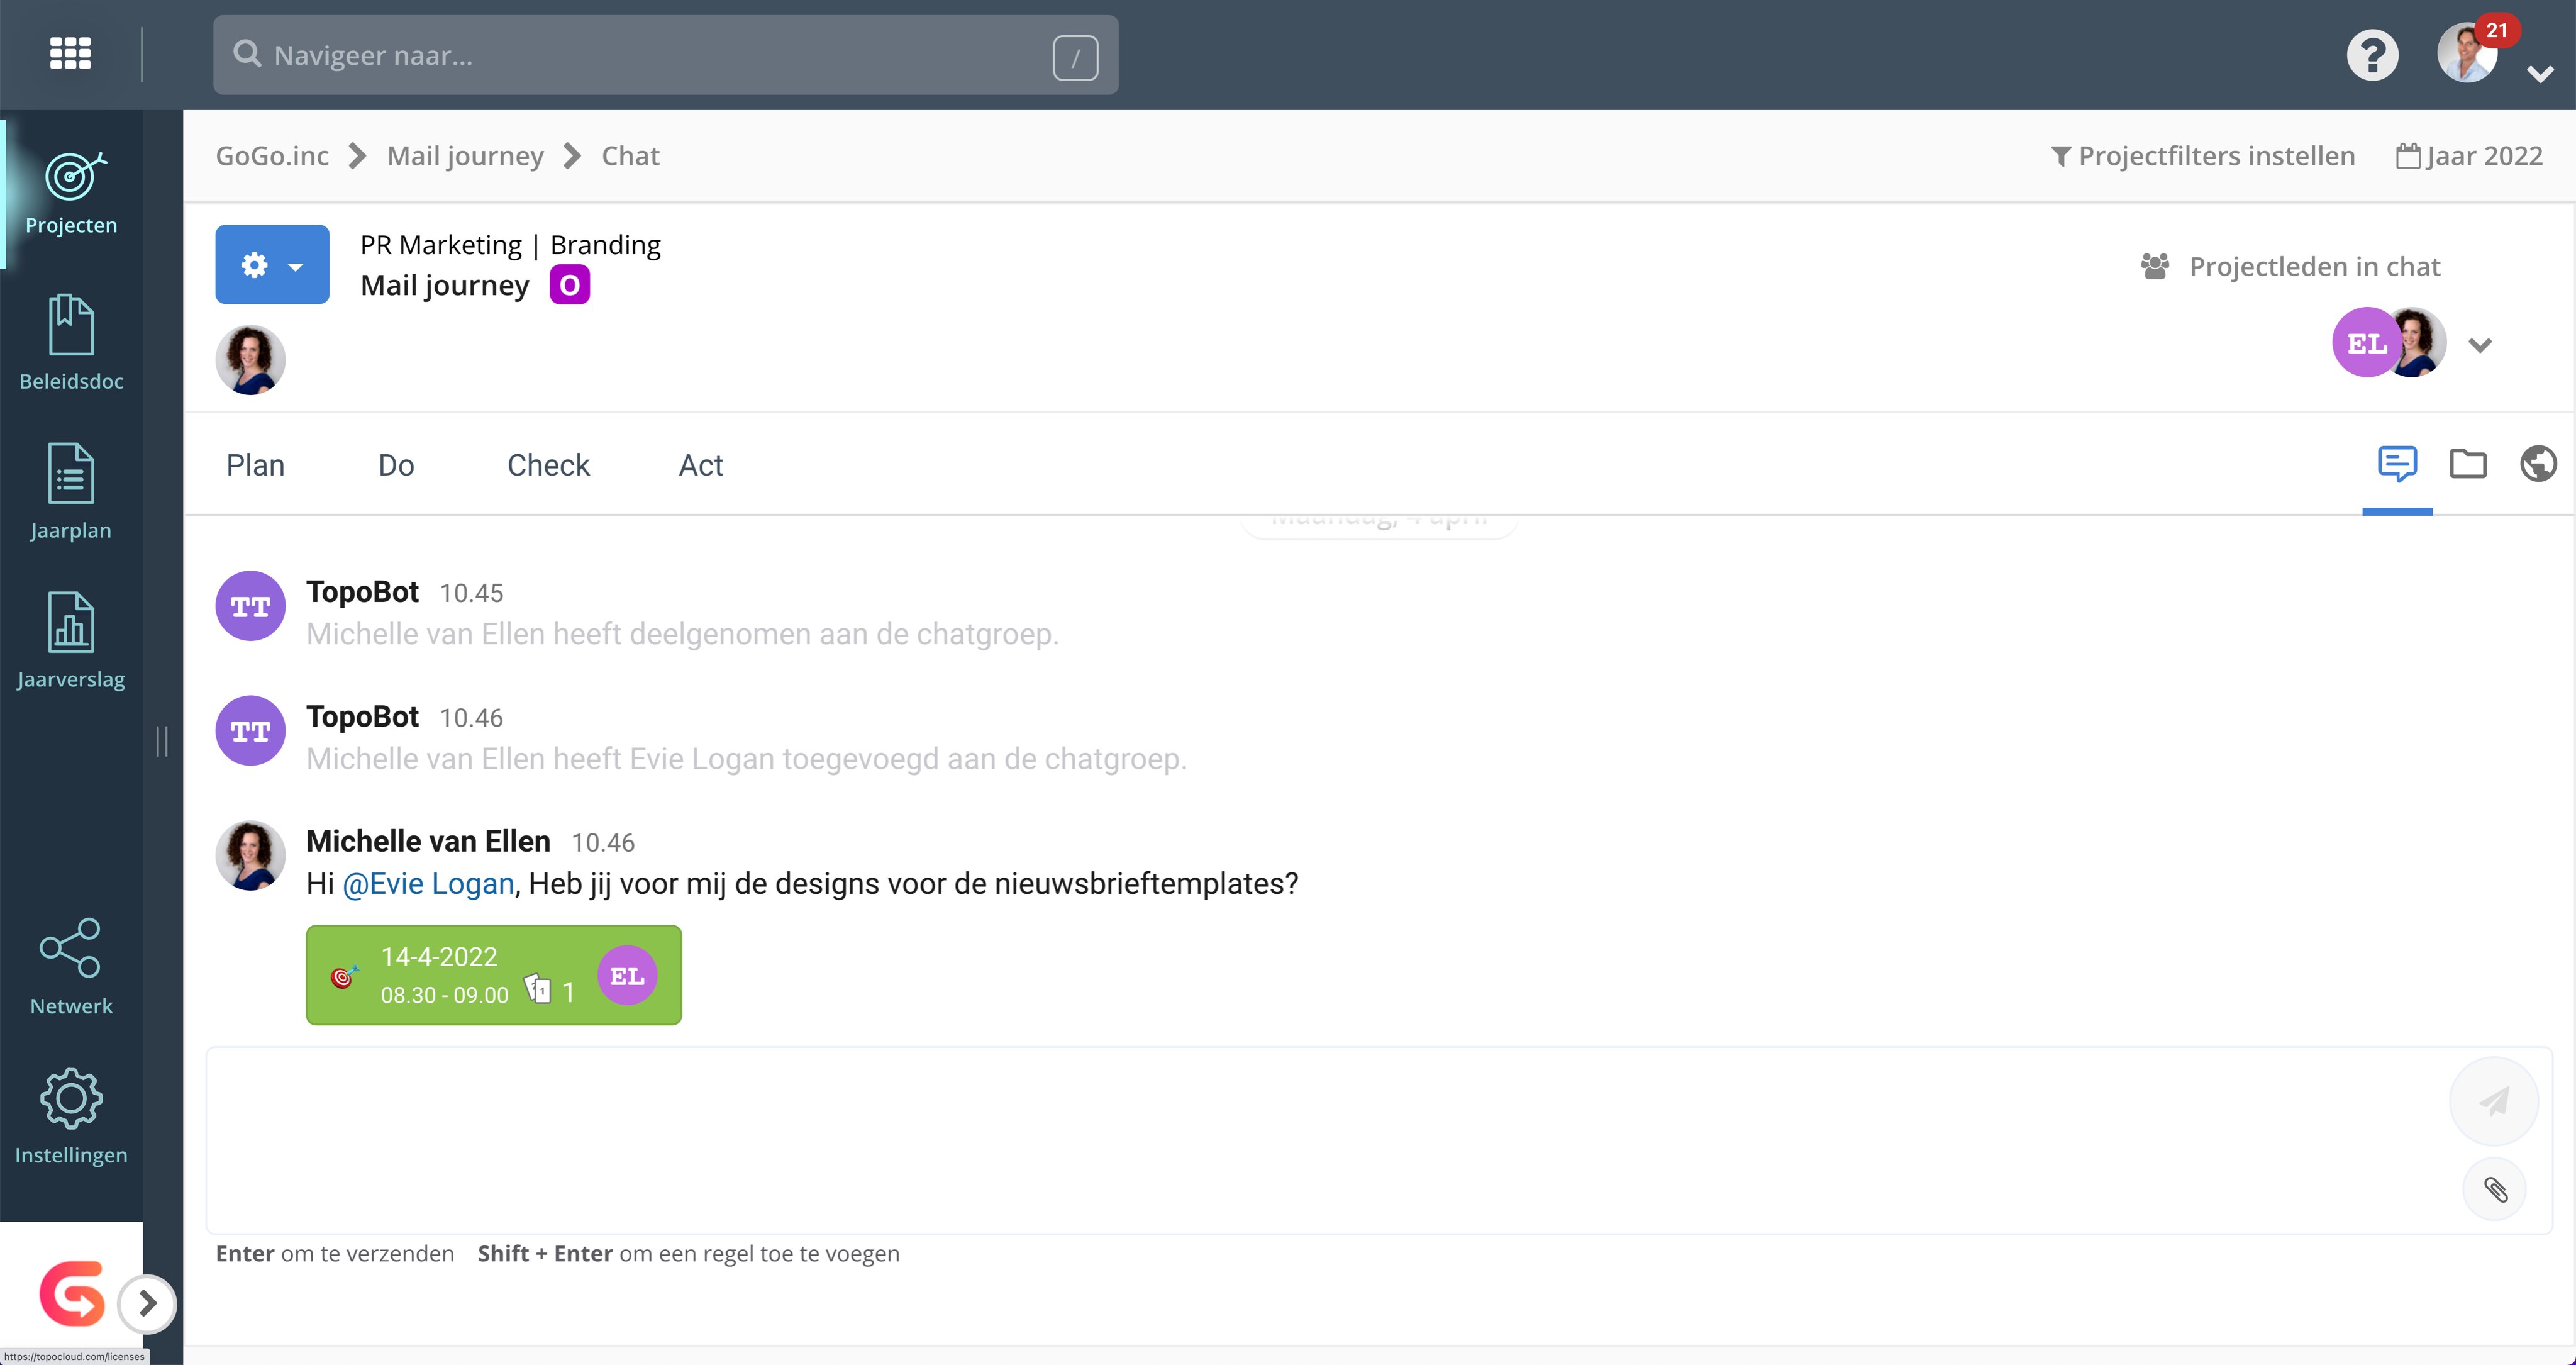Open Jaar 2022 year picker
Screen dimensions: 2576x1365
tap(2469, 156)
